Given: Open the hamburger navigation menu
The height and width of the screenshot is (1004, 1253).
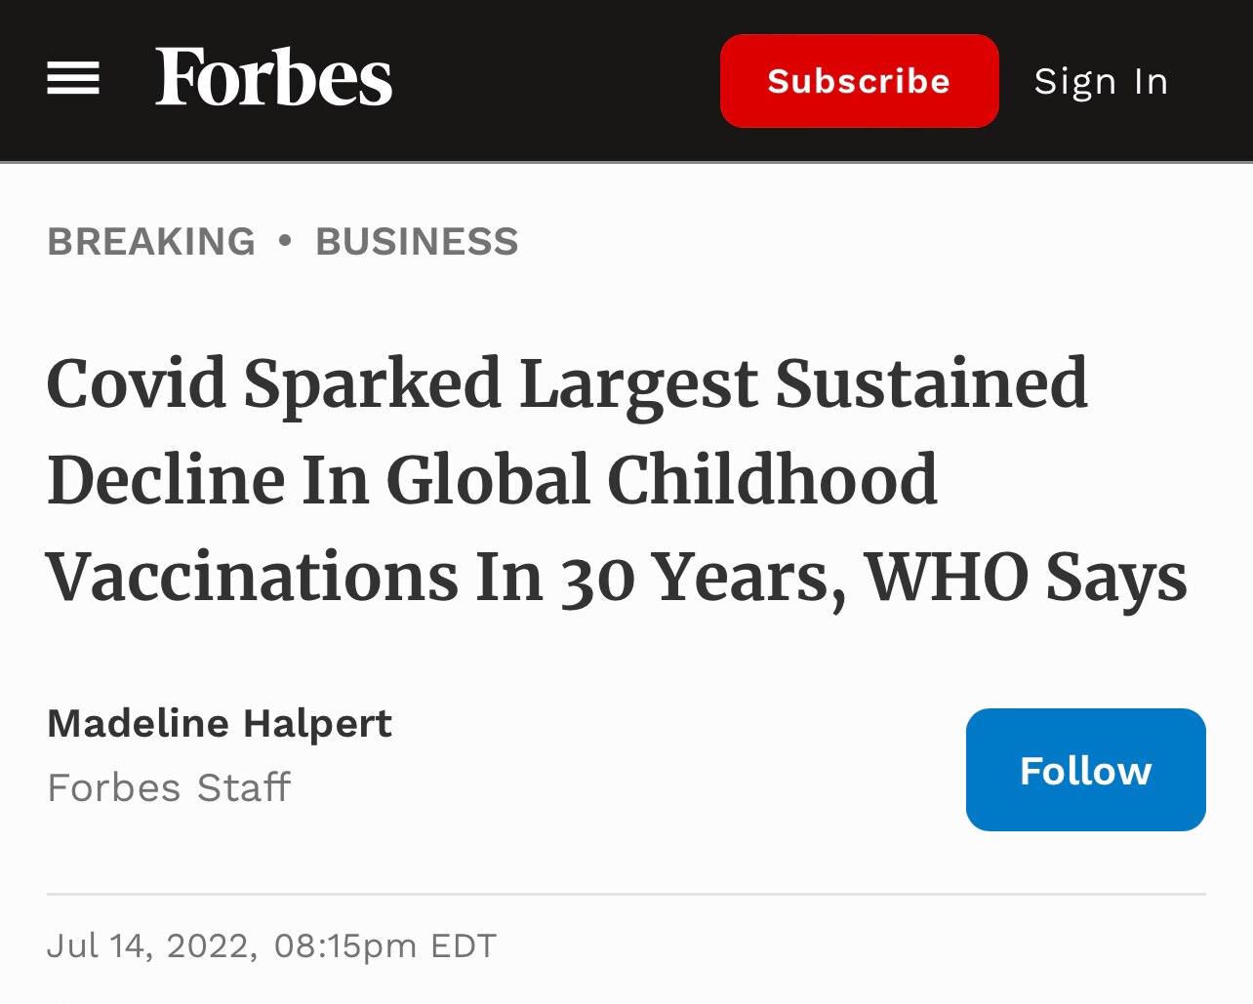Looking at the screenshot, I should [x=73, y=78].
